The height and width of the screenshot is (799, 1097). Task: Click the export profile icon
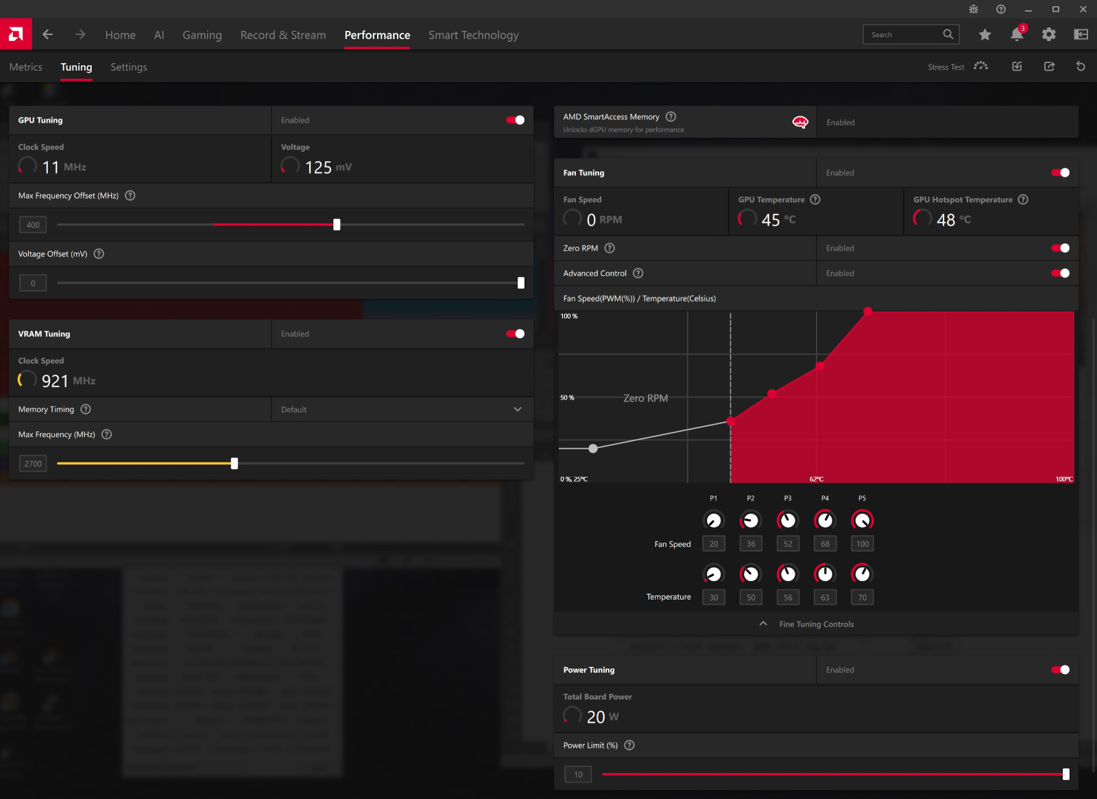pos(1049,66)
